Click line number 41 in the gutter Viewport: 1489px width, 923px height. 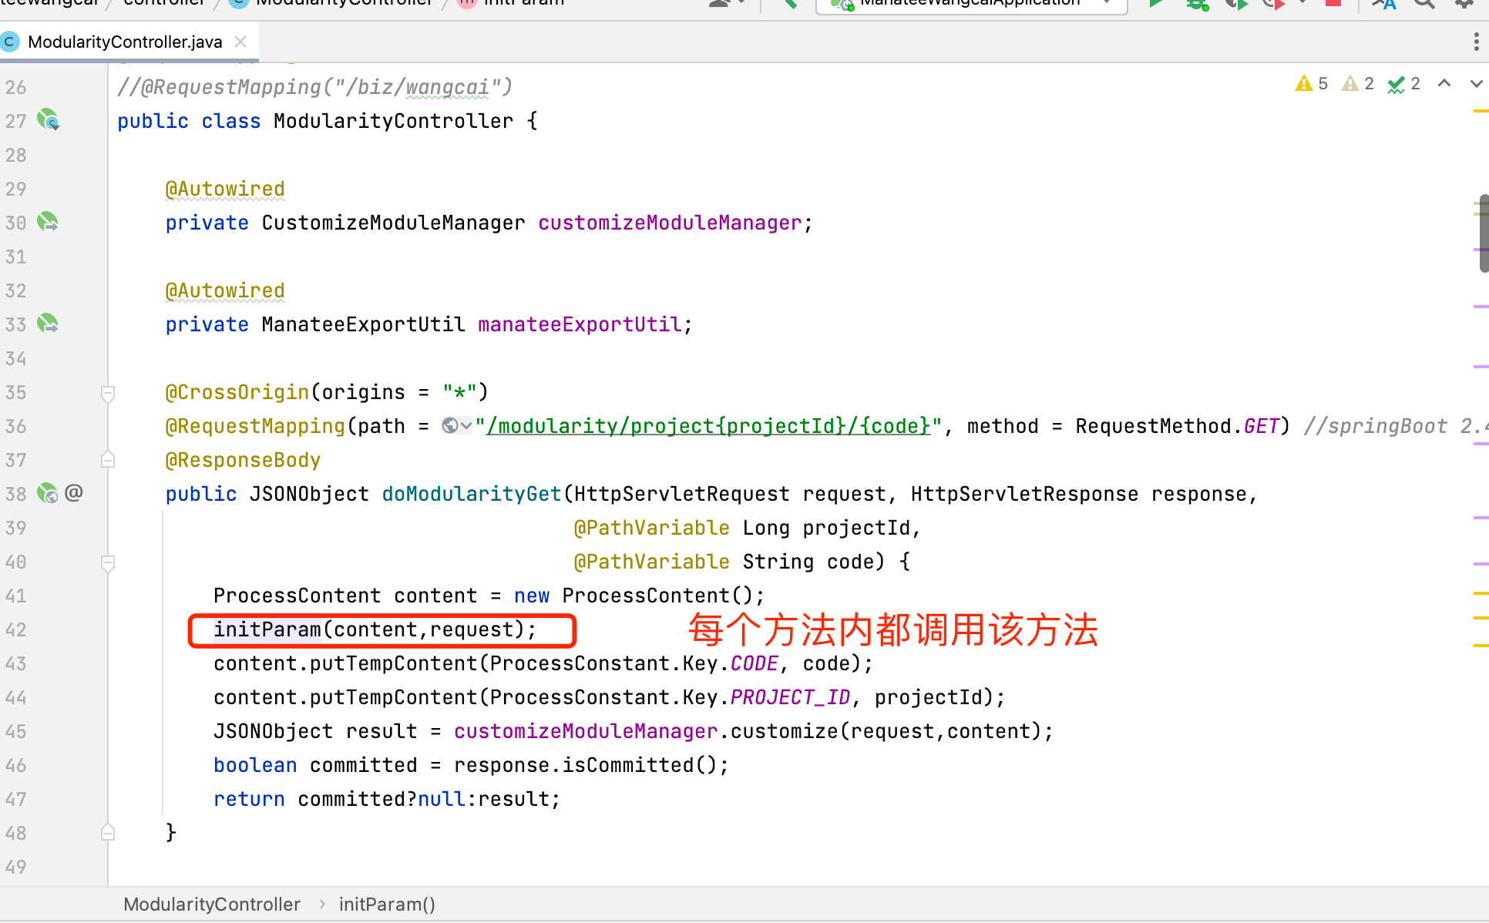point(15,596)
